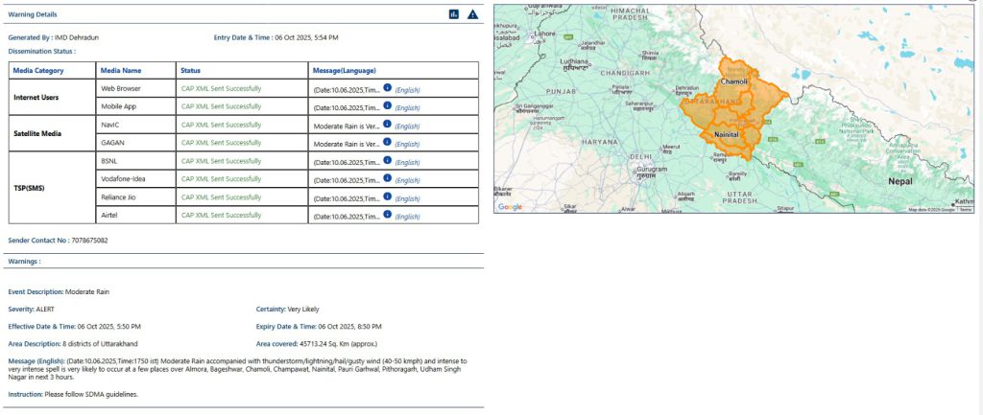The image size is (983, 415).
Task: Click info icon in Reliance Jio row
Action: 387,196
